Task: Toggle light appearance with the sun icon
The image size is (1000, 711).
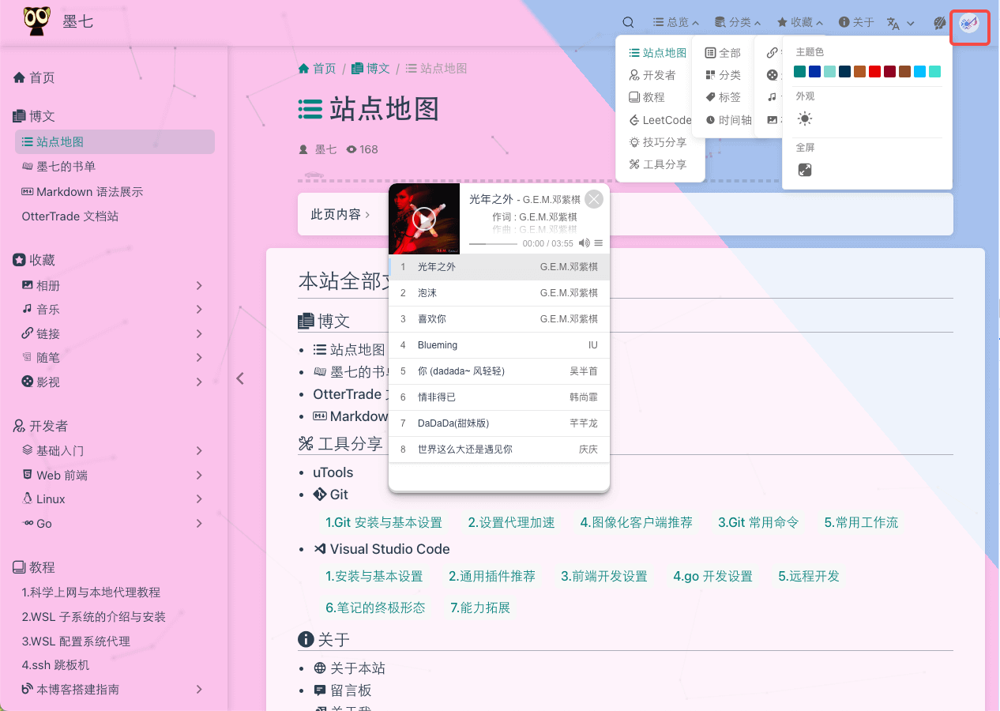Action: click(804, 118)
